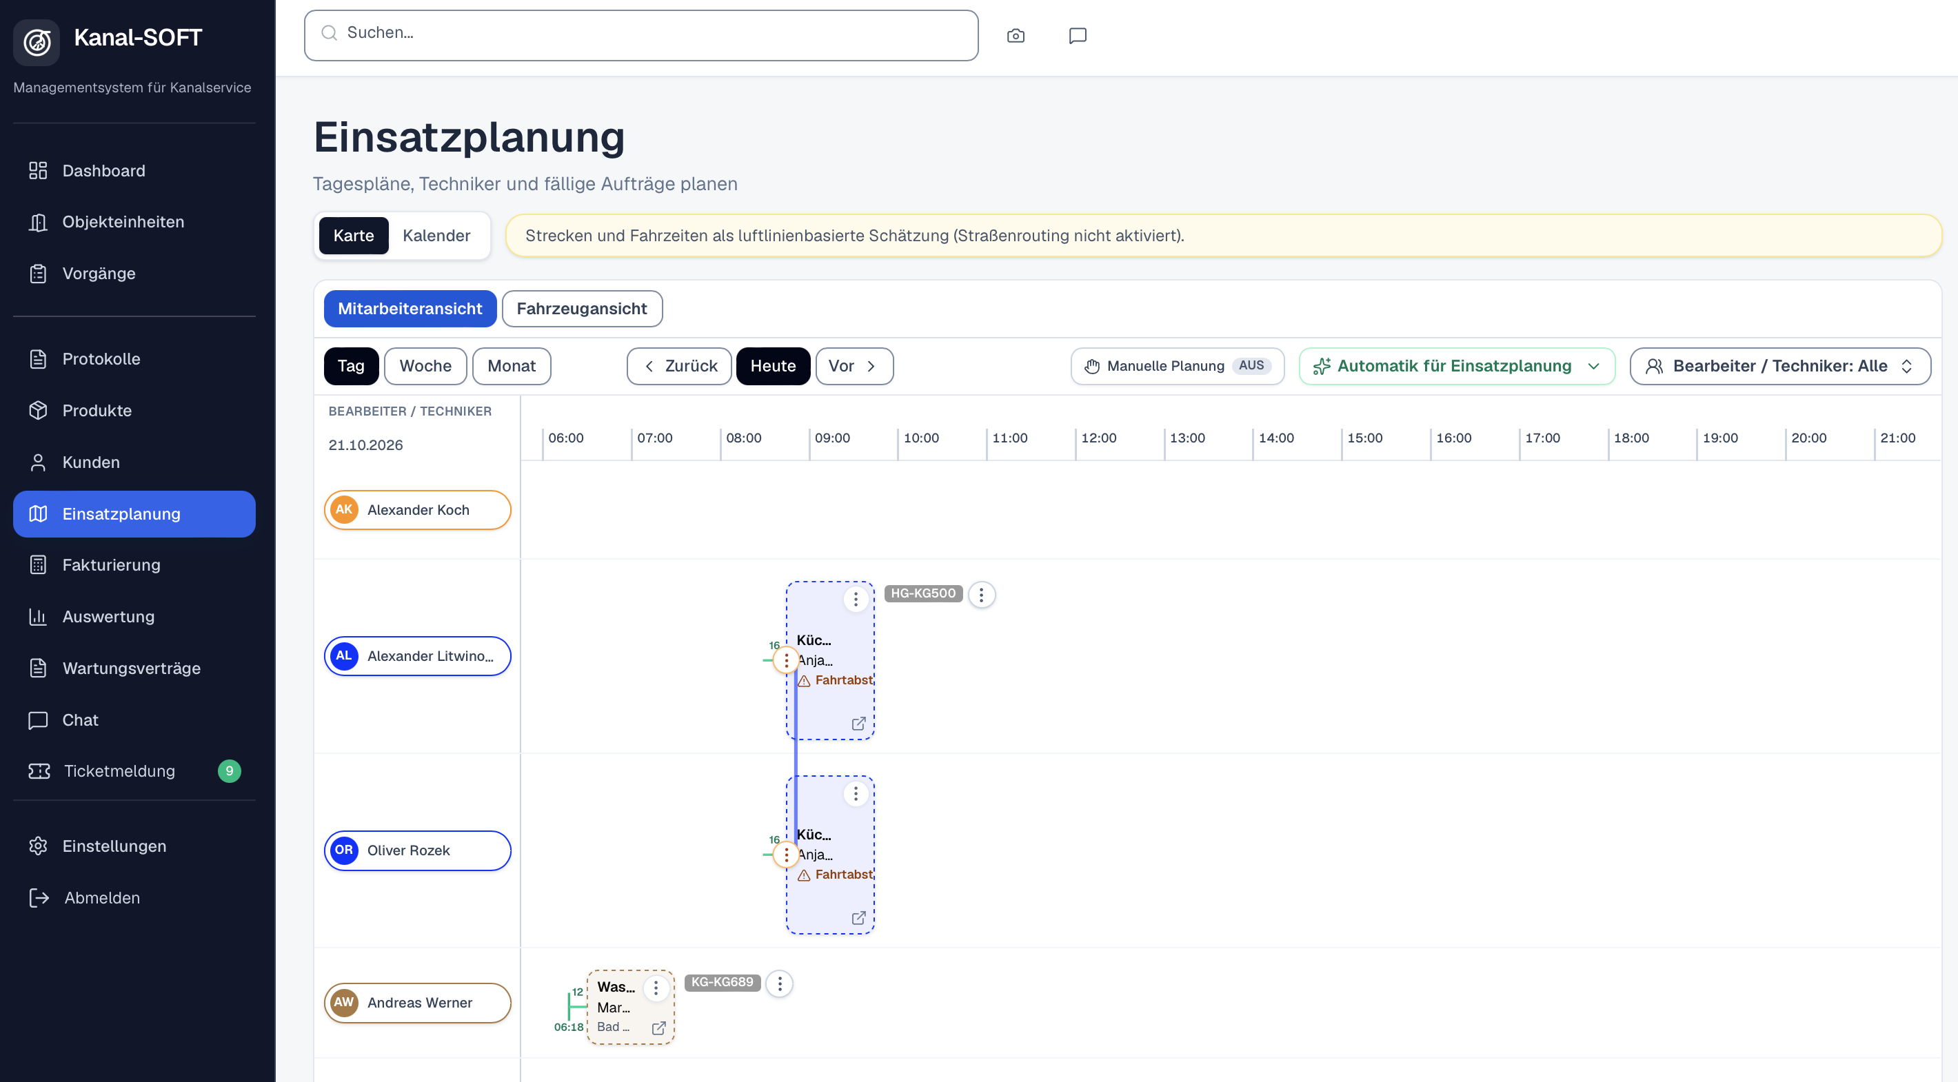Select technician Alexander Koch

click(x=417, y=510)
